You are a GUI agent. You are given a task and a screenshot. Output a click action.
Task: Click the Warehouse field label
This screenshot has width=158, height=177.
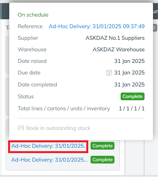[x=32, y=49]
